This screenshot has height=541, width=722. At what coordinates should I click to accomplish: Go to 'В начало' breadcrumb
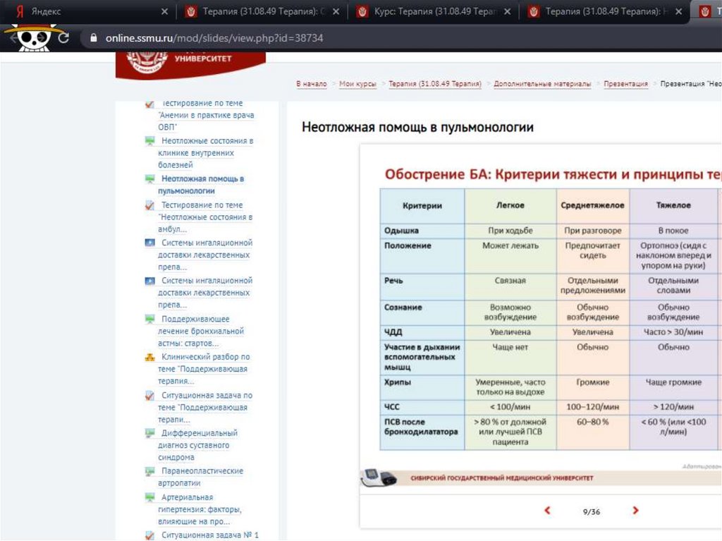(x=311, y=84)
